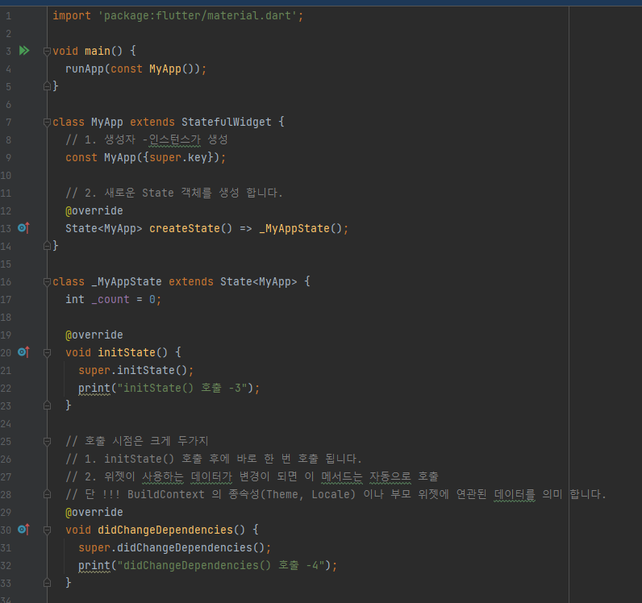
Task: Click override gutter icon beside didChangeDependencies
Action: (23, 530)
